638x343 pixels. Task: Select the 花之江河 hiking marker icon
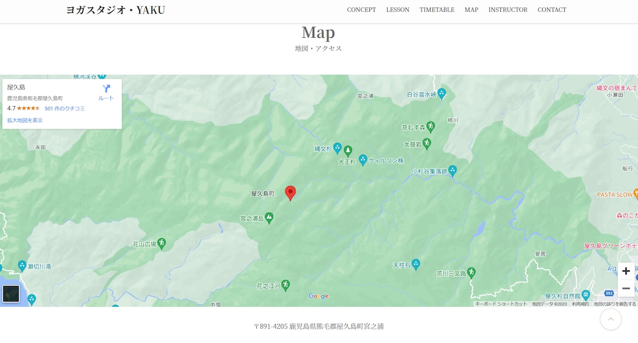click(285, 285)
